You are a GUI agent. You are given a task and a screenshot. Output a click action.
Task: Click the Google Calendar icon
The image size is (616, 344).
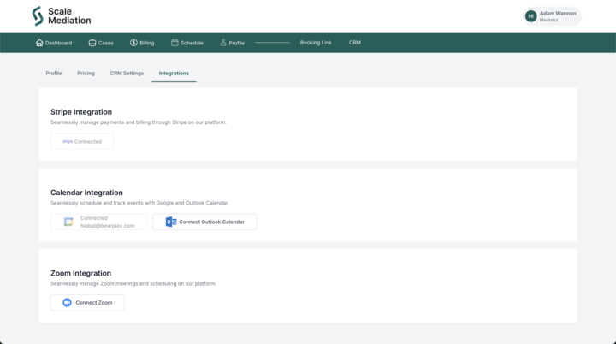tap(68, 222)
